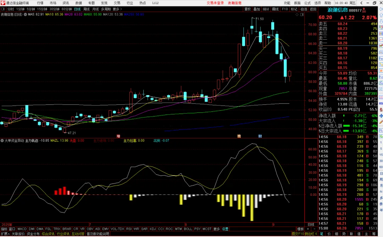Click the blue move-cross icon in sidebar
The image size is (383, 237).
click(381, 116)
